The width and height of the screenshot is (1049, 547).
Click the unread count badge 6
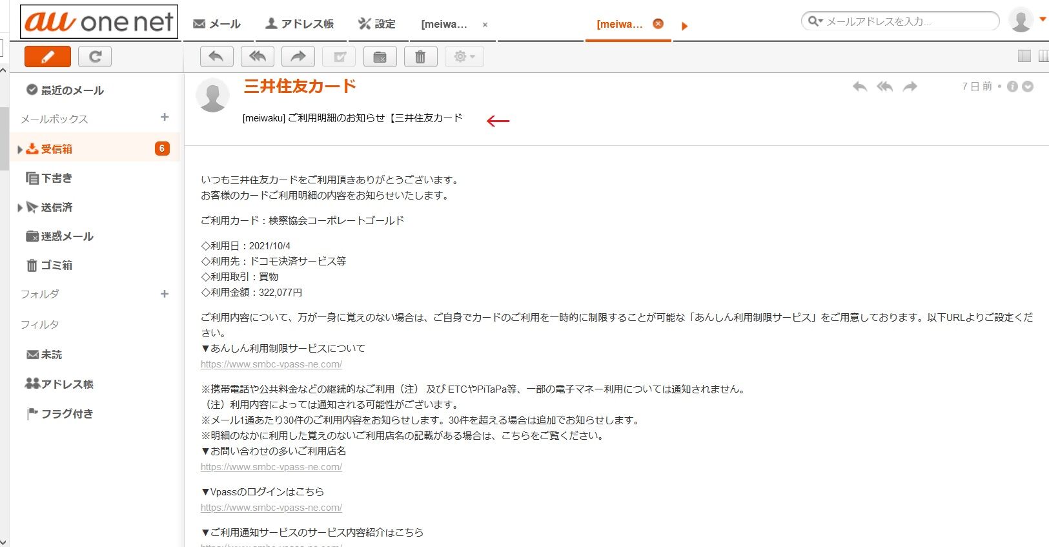pos(161,149)
